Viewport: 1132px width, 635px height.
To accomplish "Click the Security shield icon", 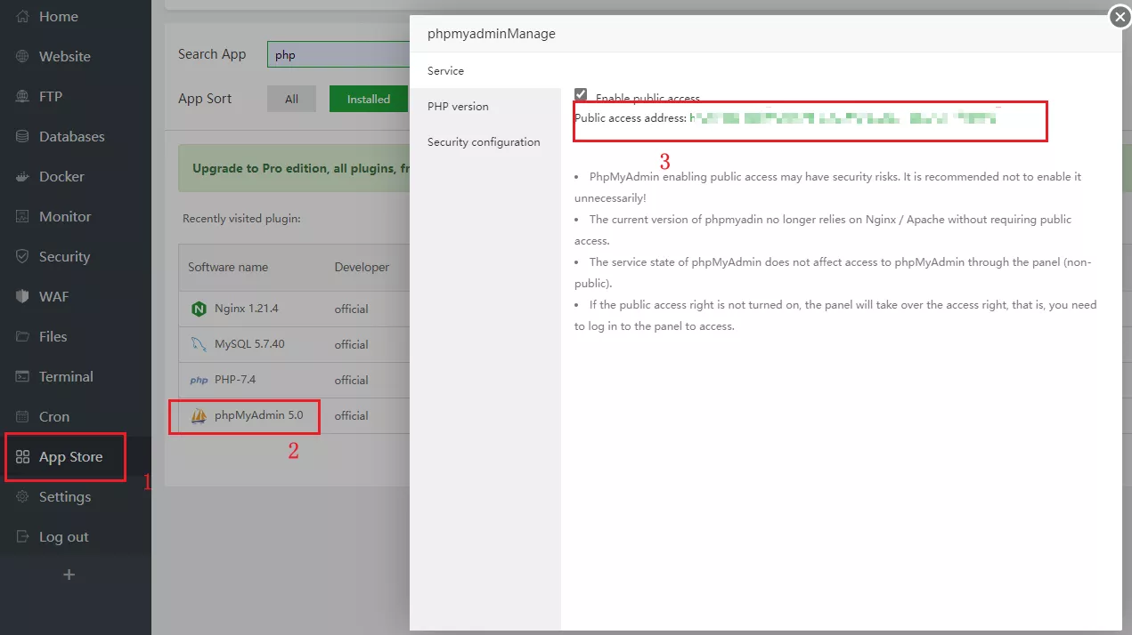I will click(x=23, y=257).
